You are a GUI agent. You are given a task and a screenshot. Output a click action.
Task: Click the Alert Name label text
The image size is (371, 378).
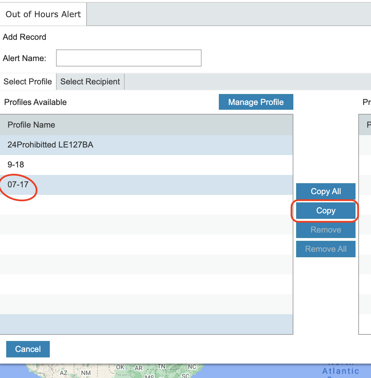[x=24, y=58]
